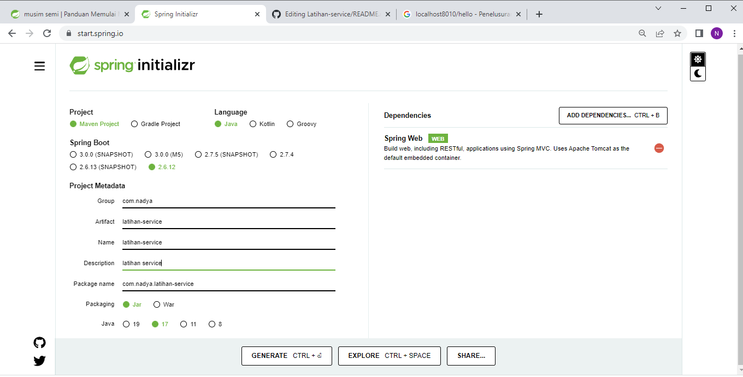Switch packaging to War
743x377 pixels.
(157, 304)
